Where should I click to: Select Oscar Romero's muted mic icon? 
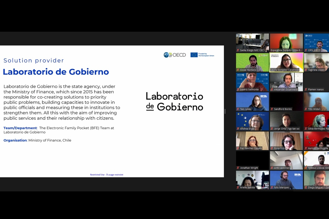(238, 70)
